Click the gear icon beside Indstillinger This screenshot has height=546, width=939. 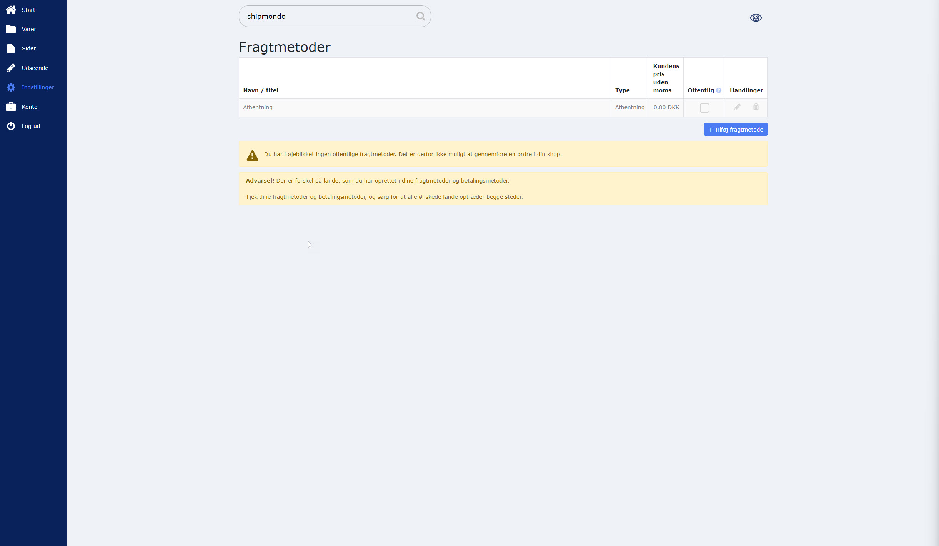pyautogui.click(x=11, y=87)
